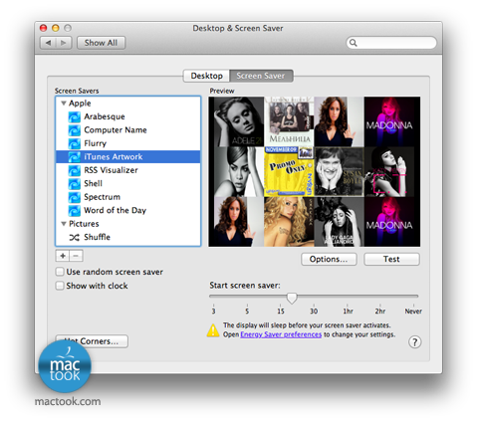477x422 pixels.
Task: Click the iTunes Artwork screen saver icon
Action: point(75,157)
